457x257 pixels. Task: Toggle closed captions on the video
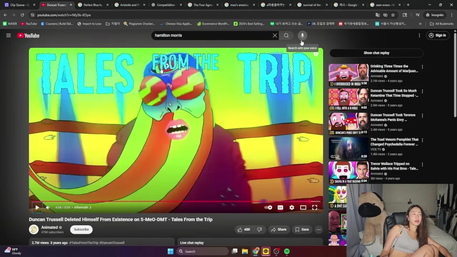pyautogui.click(x=280, y=207)
